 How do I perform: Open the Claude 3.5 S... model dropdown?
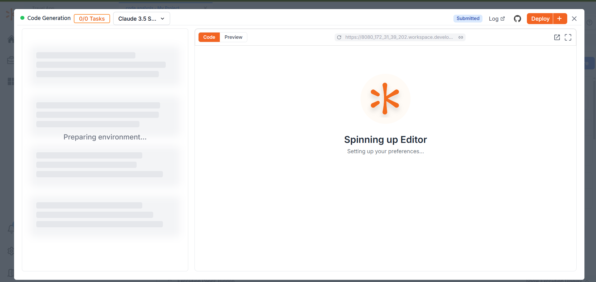pos(142,19)
